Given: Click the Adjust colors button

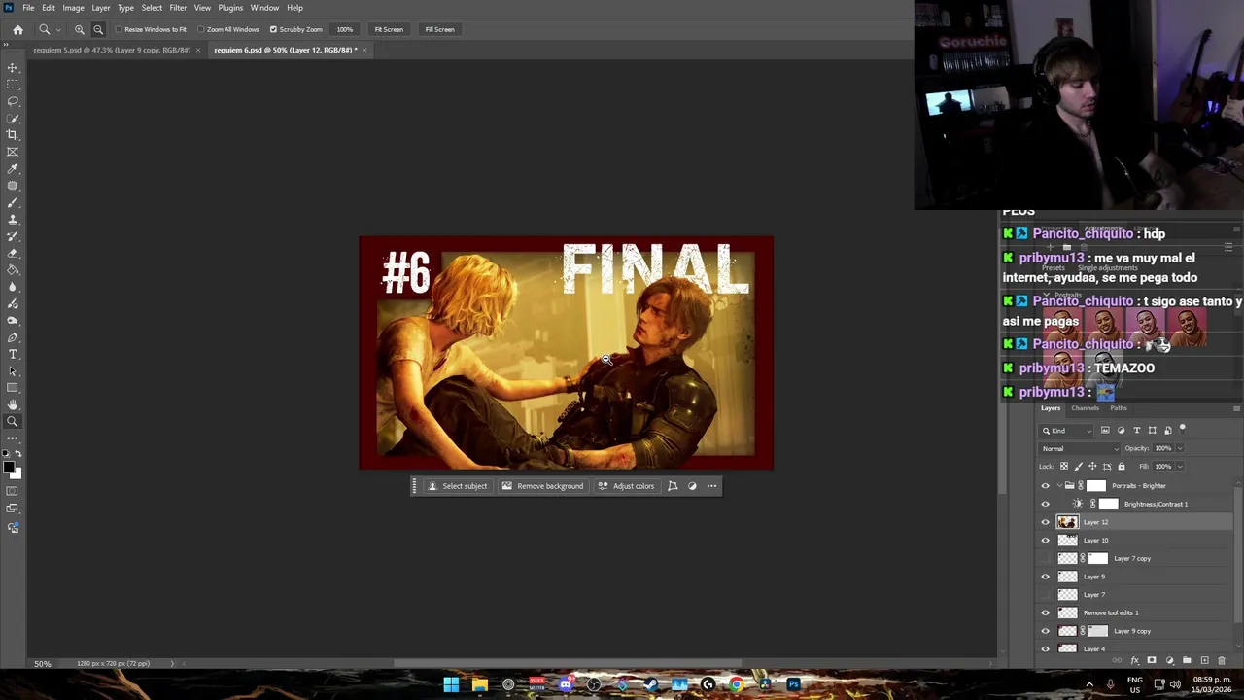Looking at the screenshot, I should click(626, 486).
